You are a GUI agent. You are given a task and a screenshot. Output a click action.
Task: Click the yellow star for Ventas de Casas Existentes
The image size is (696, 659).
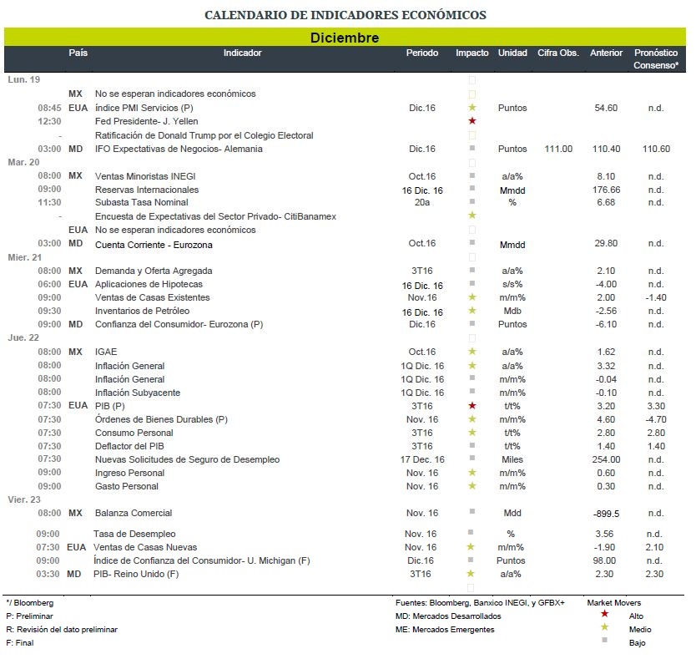tap(472, 297)
